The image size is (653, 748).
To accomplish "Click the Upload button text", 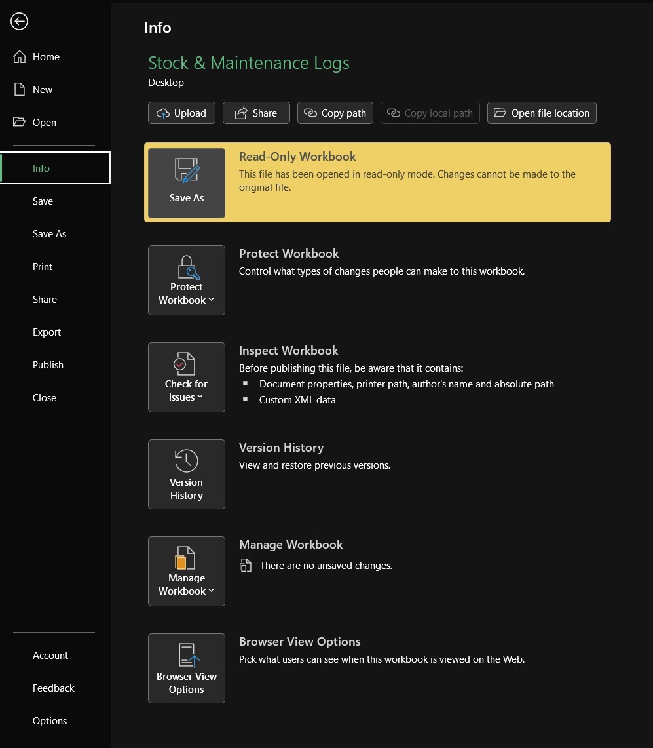I will coord(190,113).
